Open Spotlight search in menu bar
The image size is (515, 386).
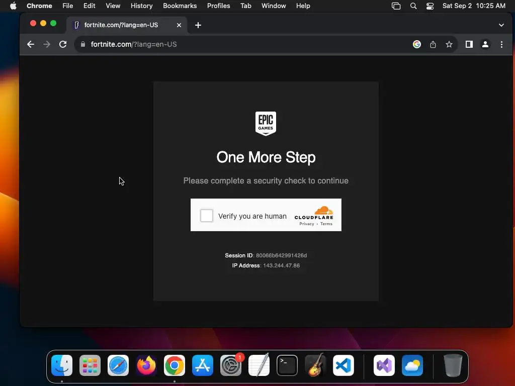tap(413, 6)
